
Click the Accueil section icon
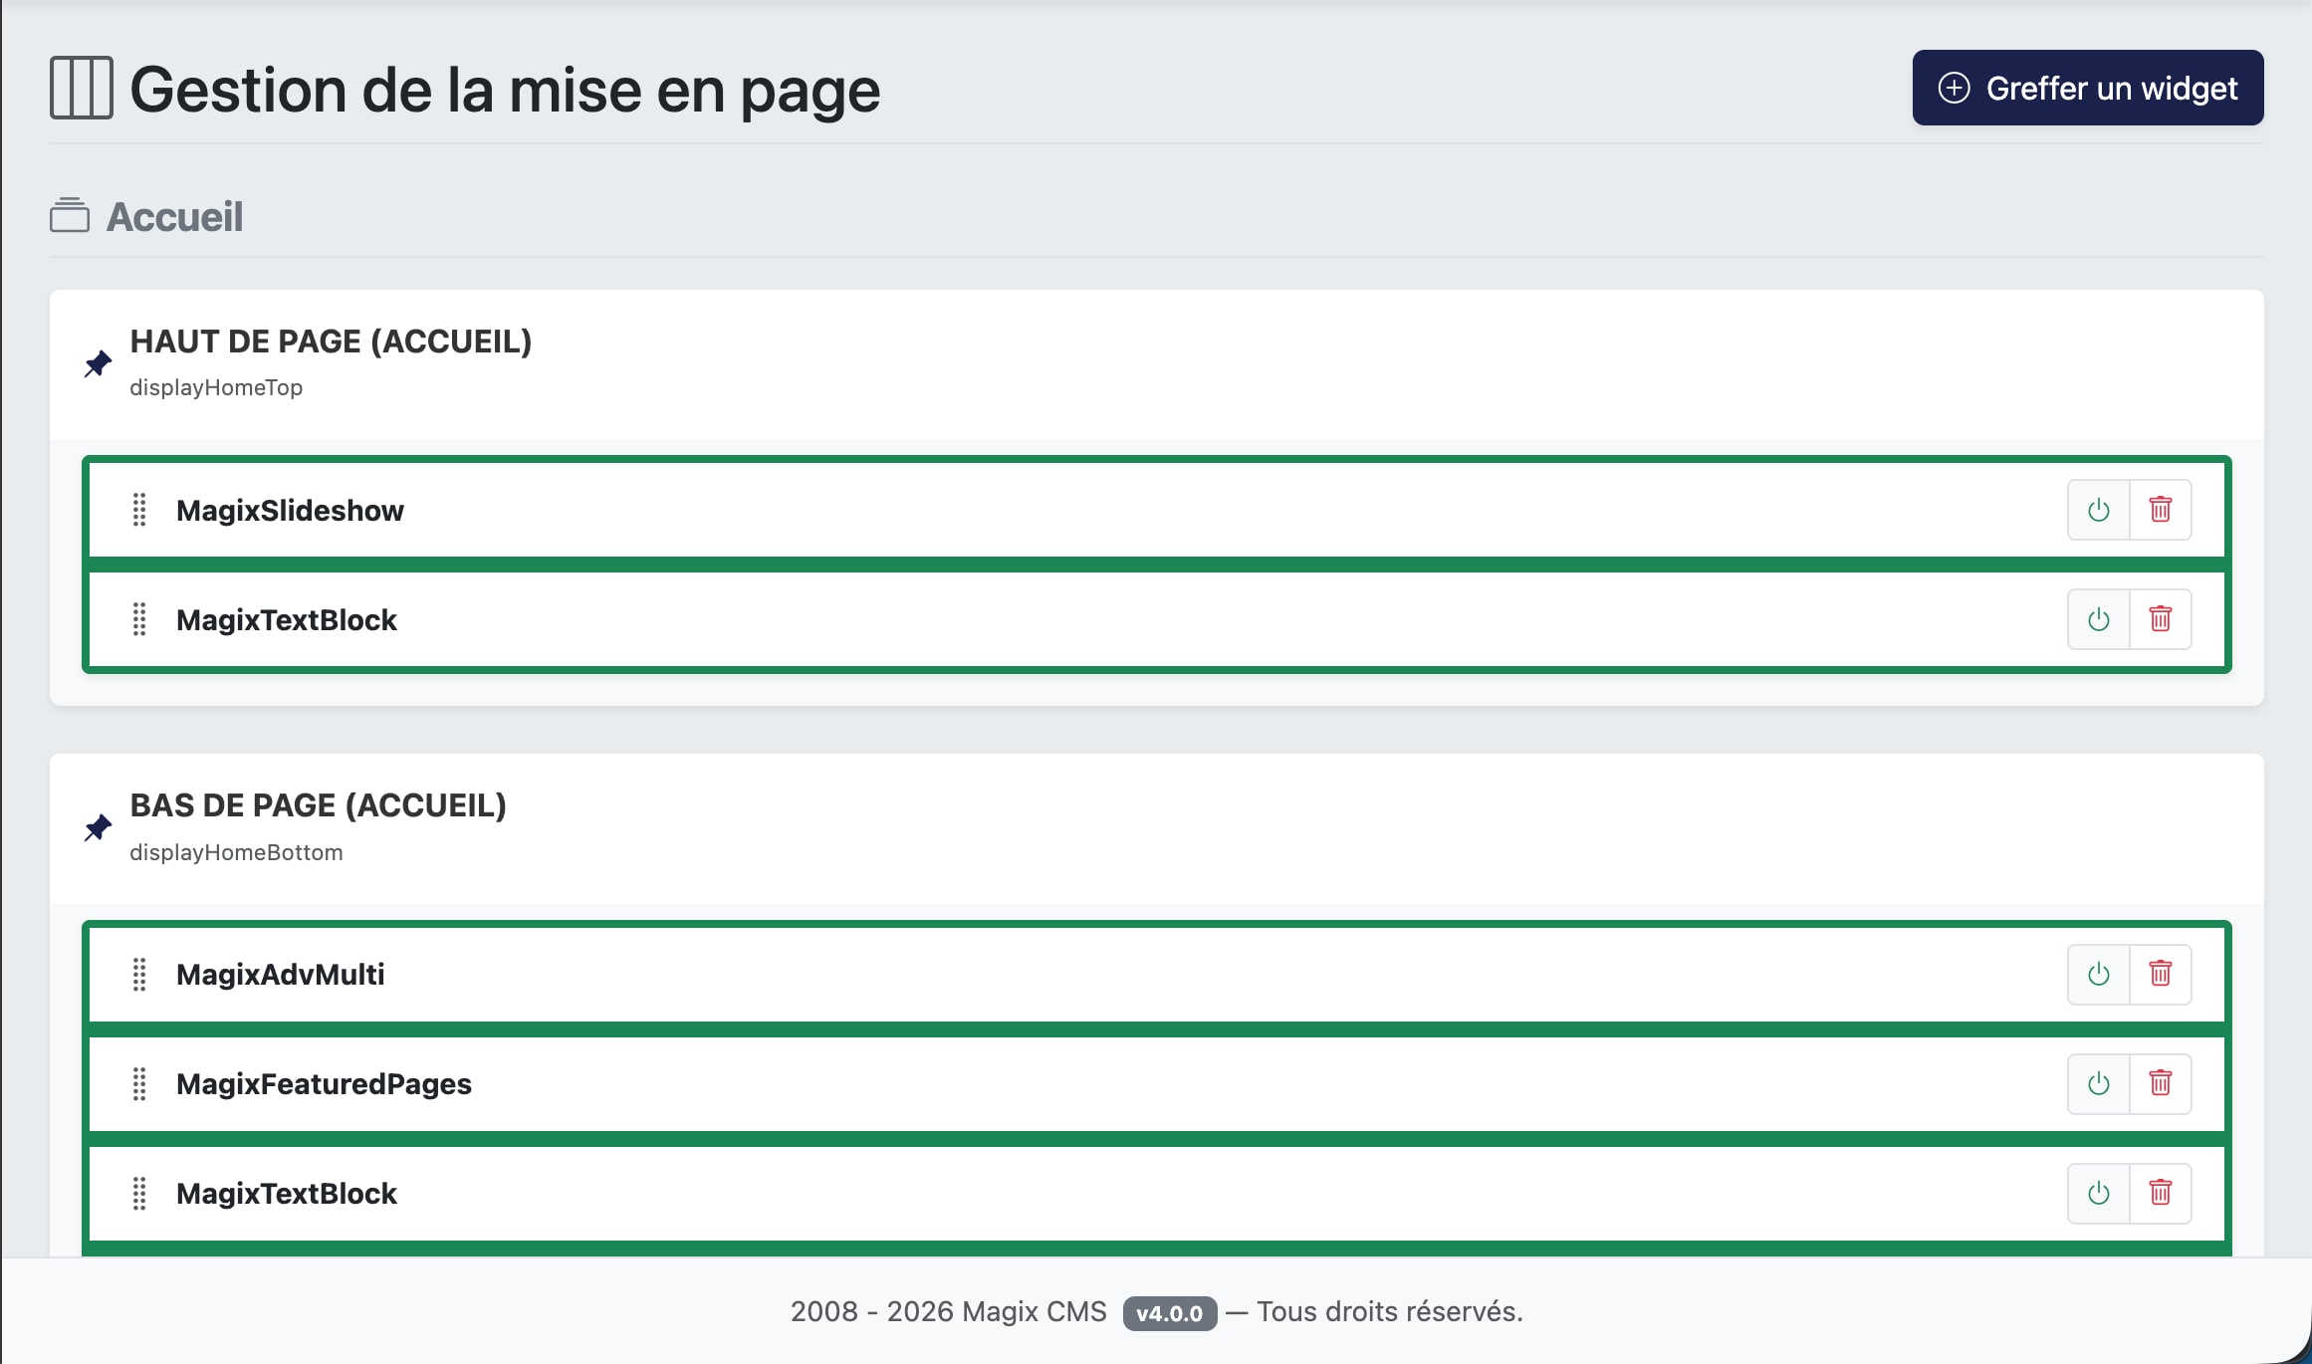pyautogui.click(x=70, y=216)
